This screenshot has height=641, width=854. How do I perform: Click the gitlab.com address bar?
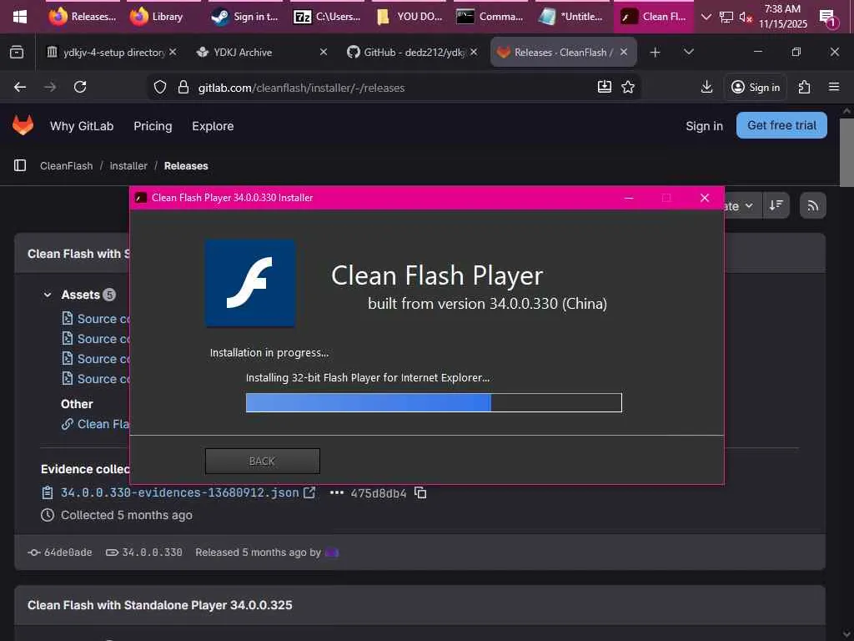click(392, 88)
